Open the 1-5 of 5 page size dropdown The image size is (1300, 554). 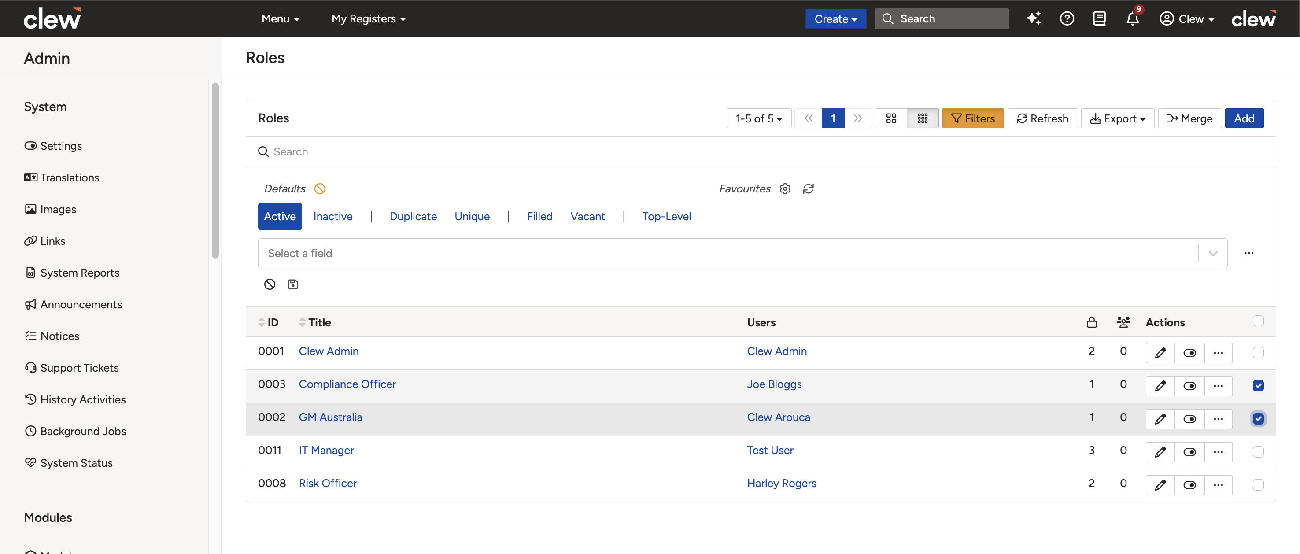tap(758, 118)
